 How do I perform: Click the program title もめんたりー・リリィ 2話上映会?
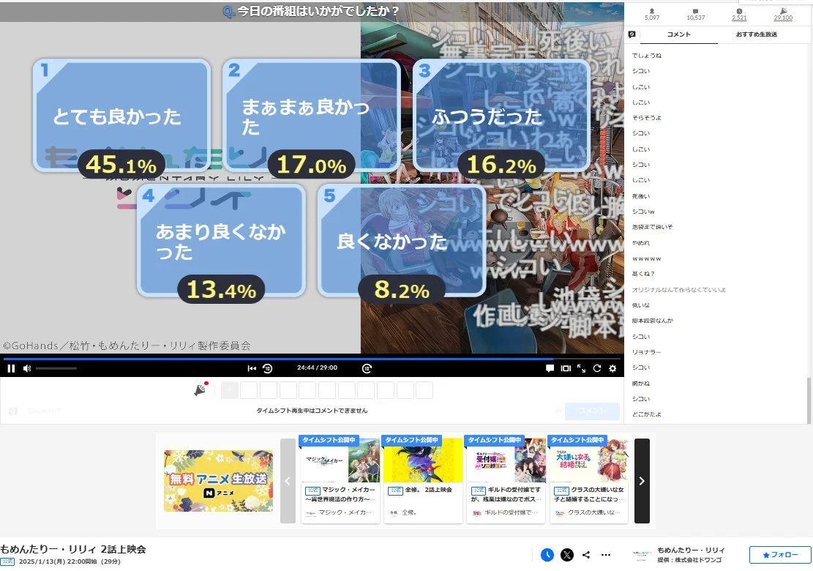pos(73,549)
